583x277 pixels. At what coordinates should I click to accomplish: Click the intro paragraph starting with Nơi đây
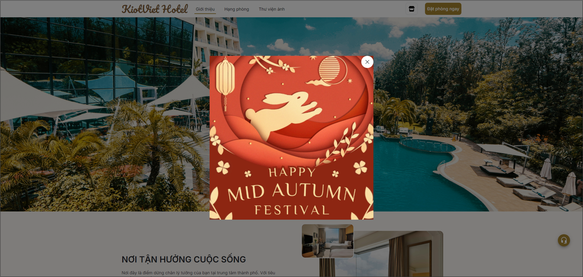(x=198, y=273)
